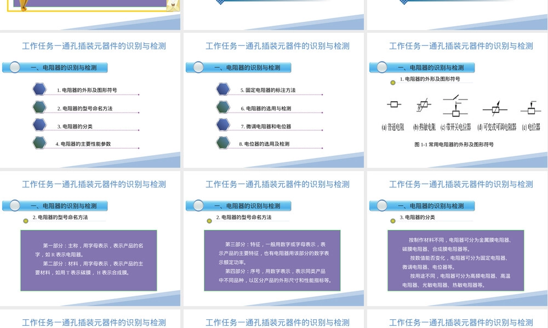Screen dimensions: 548x328
Task: Select the slide thumbnail listing items 1 to 4
Action: [x=90, y=101]
